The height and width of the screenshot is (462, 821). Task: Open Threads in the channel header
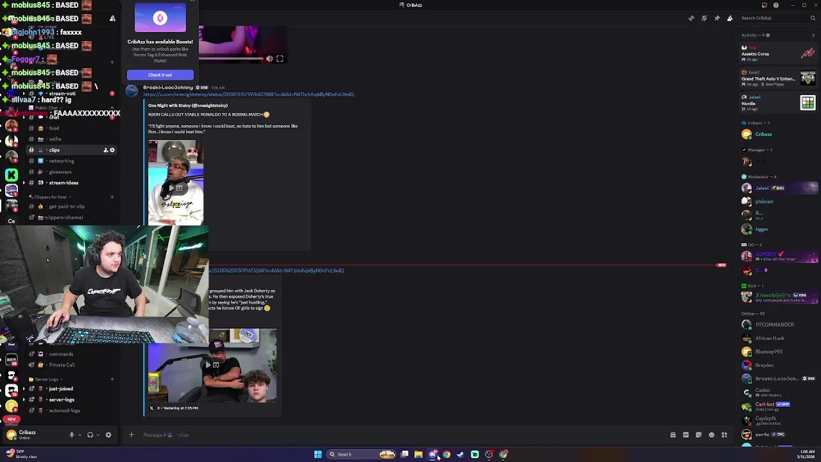(691, 18)
